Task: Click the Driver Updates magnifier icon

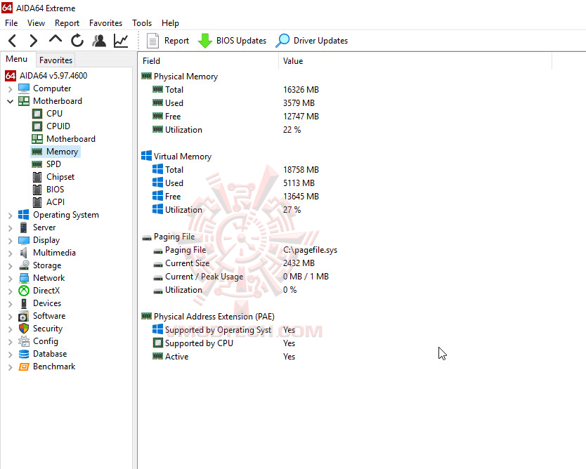Action: click(282, 41)
